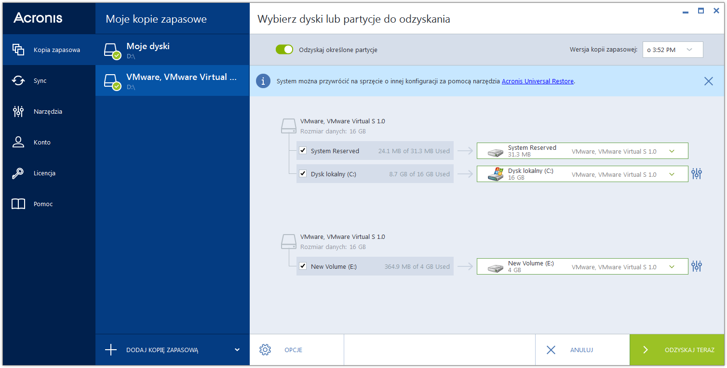The width and height of the screenshot is (727, 368).
Task: Open the Licencja section
Action: point(49,173)
